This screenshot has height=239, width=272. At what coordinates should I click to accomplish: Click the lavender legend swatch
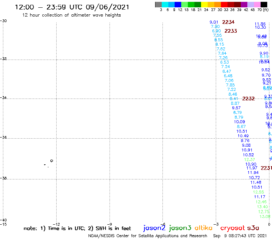(x=251, y=4)
